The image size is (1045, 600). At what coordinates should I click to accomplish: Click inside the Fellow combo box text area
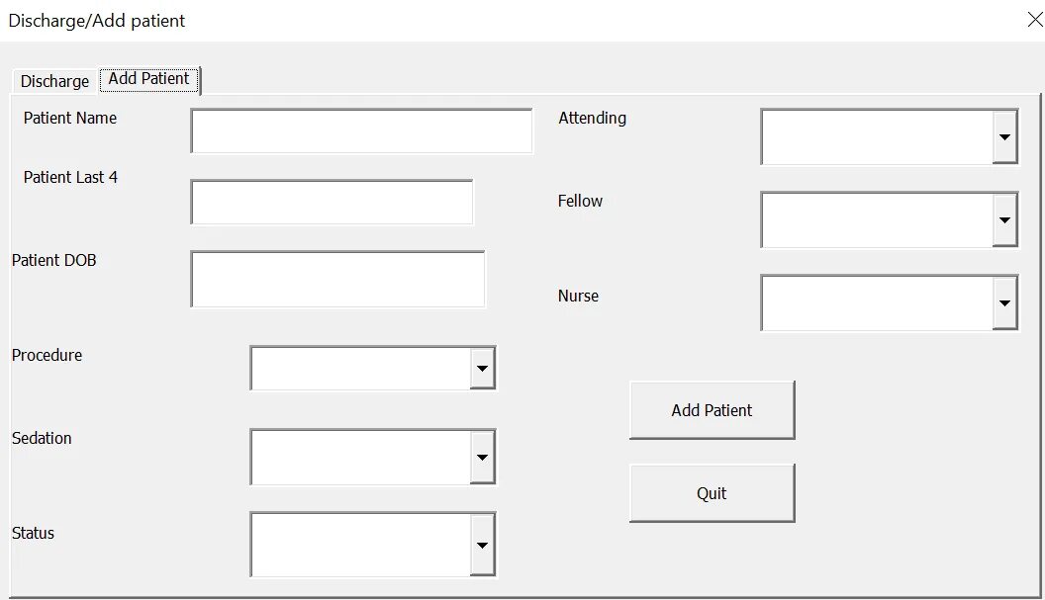[x=877, y=220]
